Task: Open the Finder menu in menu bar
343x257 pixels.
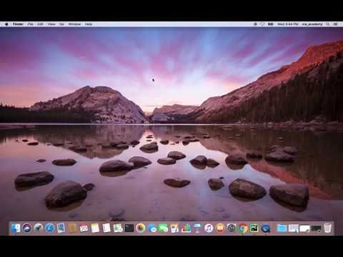Action: (x=18, y=24)
